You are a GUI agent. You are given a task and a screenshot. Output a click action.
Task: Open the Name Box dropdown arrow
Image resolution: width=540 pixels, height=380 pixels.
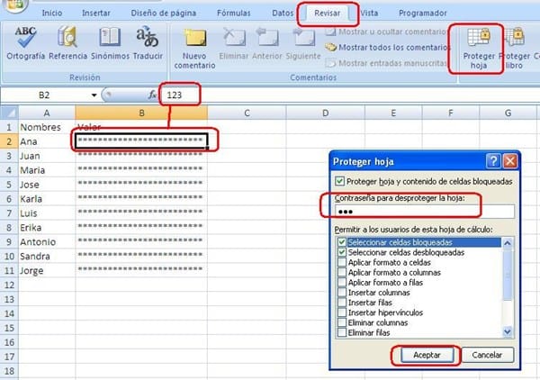94,95
